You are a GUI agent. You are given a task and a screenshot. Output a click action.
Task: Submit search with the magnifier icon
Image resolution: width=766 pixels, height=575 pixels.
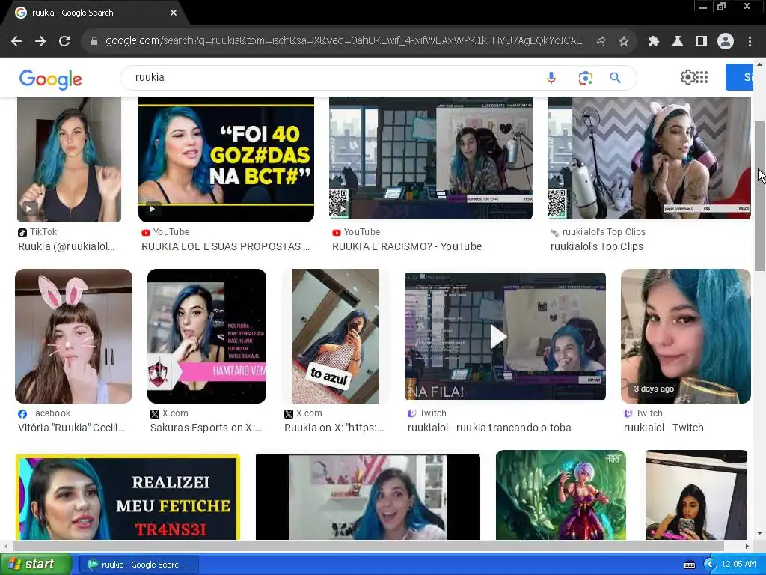[616, 78]
